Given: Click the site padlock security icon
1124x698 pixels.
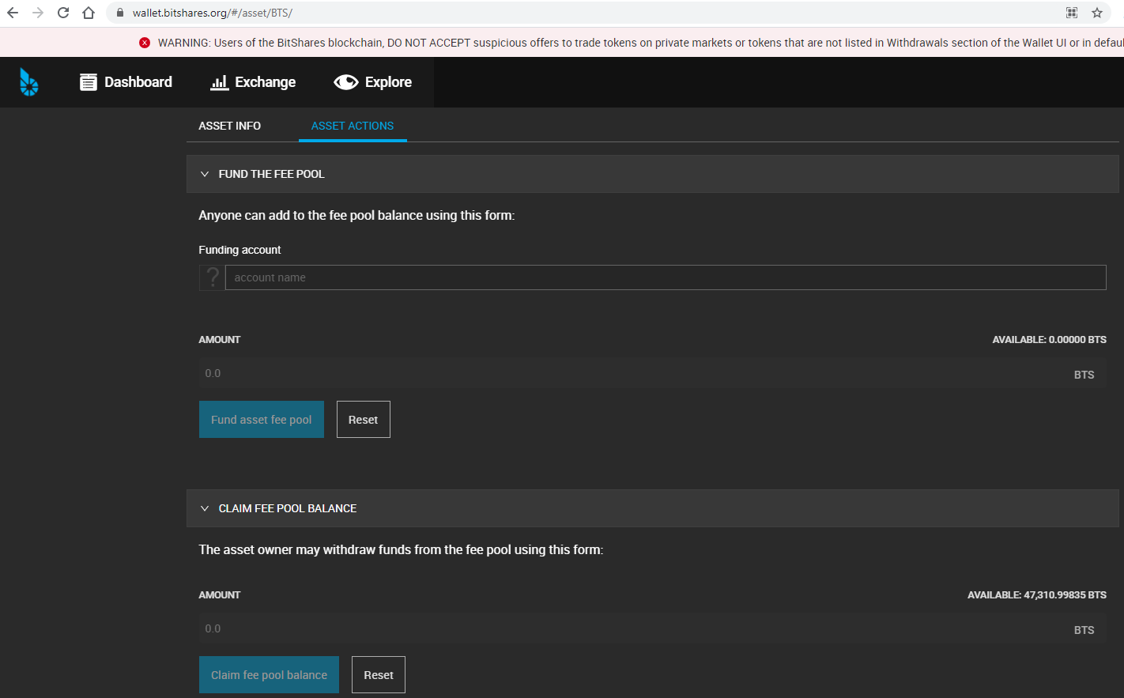Looking at the screenshot, I should pyautogui.click(x=120, y=13).
